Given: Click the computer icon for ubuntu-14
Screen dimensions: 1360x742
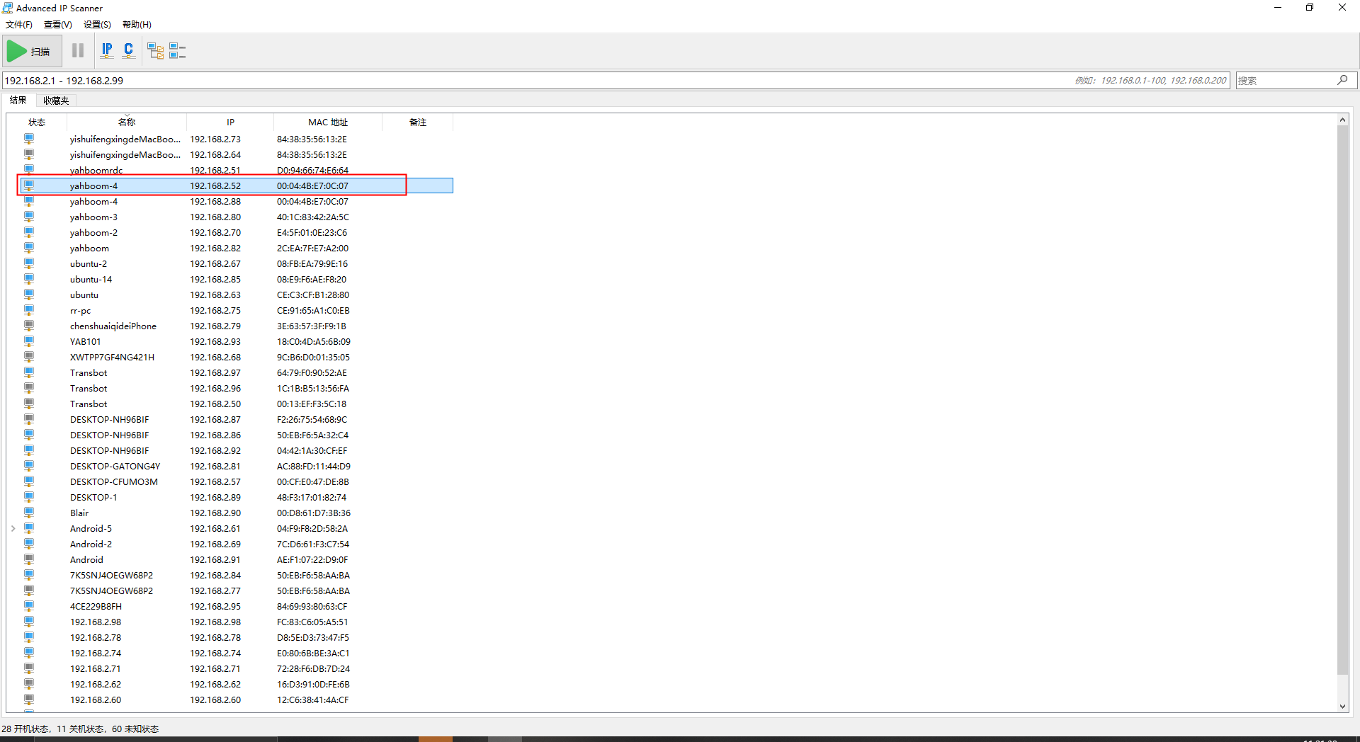Looking at the screenshot, I should click(x=29, y=279).
